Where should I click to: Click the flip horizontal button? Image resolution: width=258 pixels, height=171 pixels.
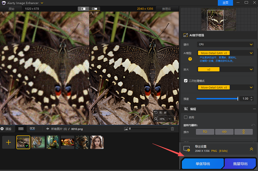pos(224,132)
